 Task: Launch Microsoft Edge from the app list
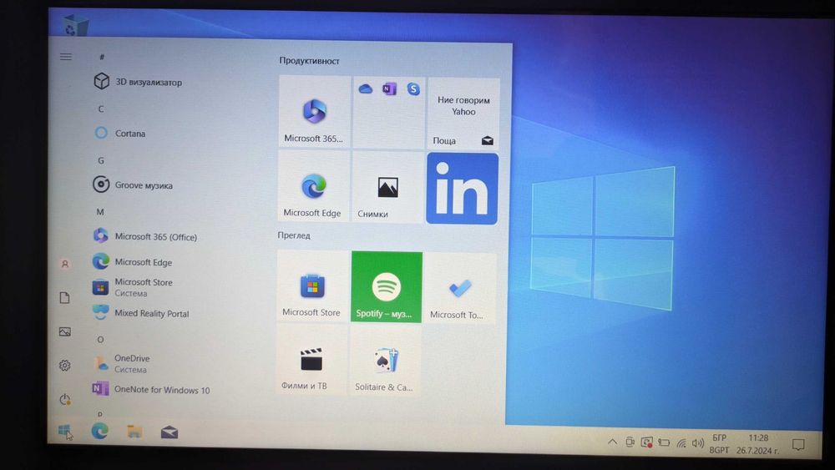tap(132, 262)
